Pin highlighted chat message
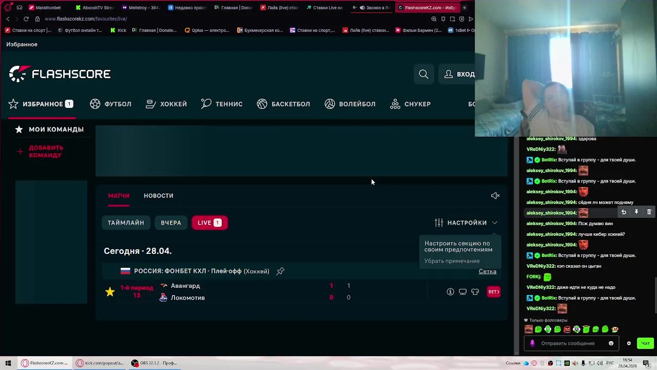The image size is (657, 370). point(636,212)
